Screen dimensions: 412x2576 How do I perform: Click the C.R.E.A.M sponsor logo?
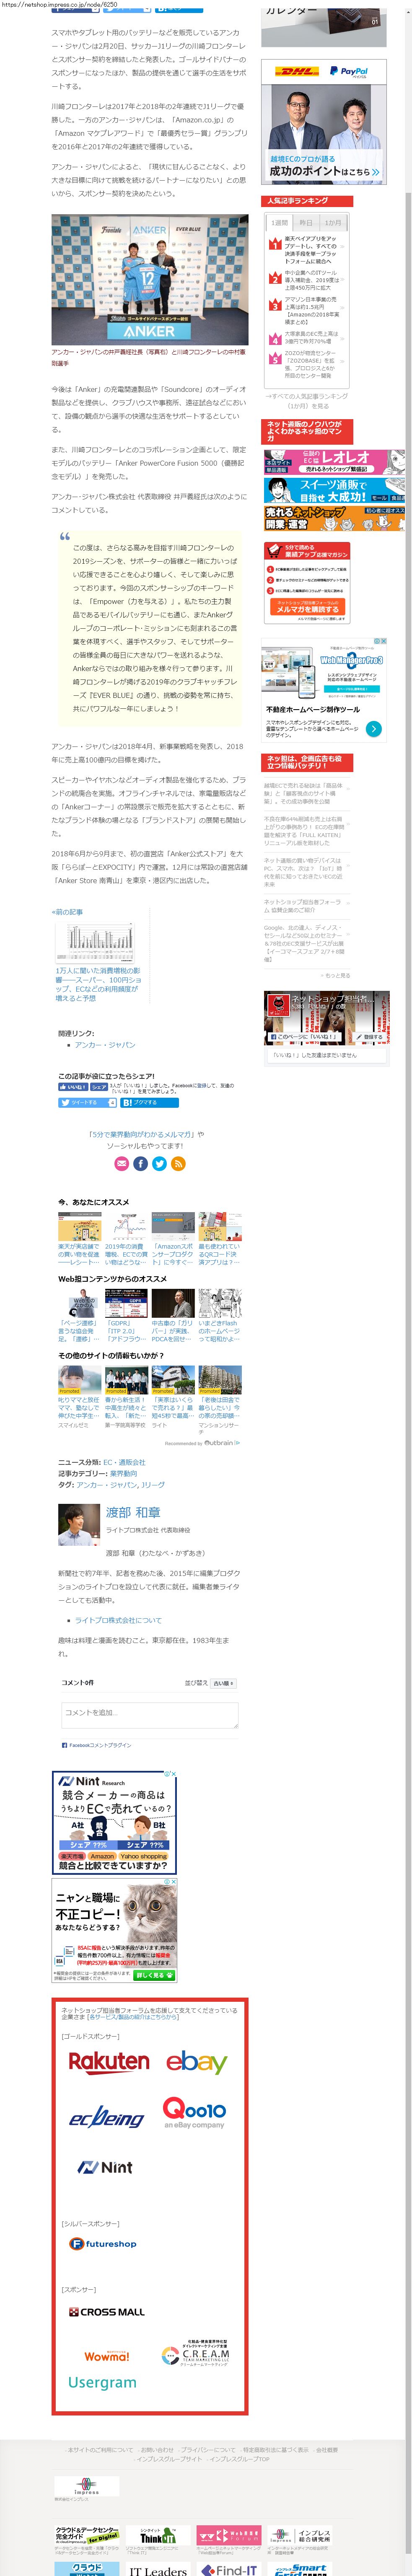click(196, 2353)
